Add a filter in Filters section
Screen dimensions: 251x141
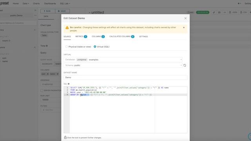[51, 110]
